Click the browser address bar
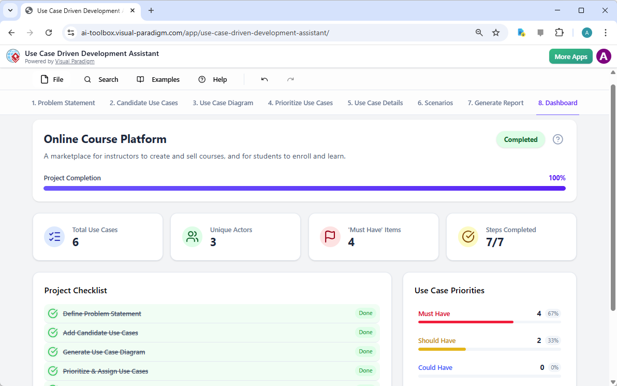 tap(259, 32)
